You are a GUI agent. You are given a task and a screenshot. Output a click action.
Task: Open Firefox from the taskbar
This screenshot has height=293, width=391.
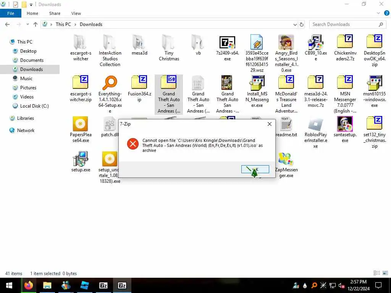28,285
